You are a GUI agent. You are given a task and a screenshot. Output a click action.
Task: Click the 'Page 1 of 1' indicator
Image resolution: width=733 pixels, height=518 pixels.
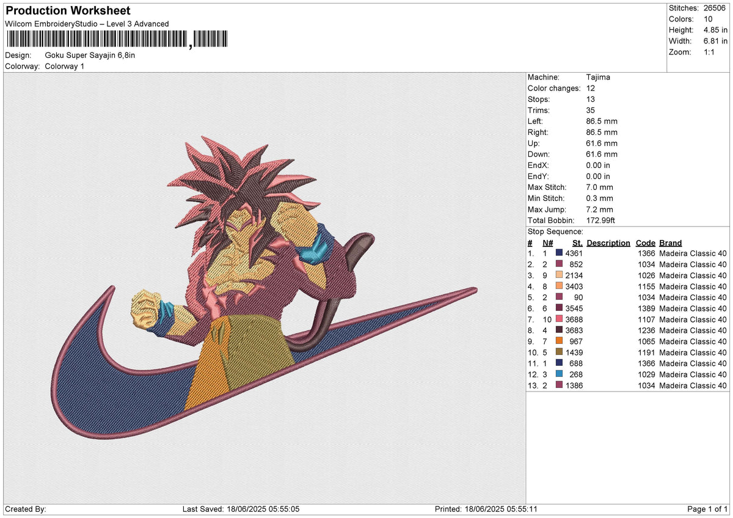707,509
